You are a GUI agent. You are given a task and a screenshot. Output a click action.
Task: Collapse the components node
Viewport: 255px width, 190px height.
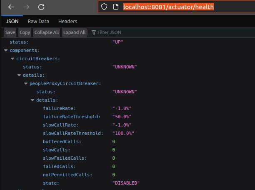[6, 50]
